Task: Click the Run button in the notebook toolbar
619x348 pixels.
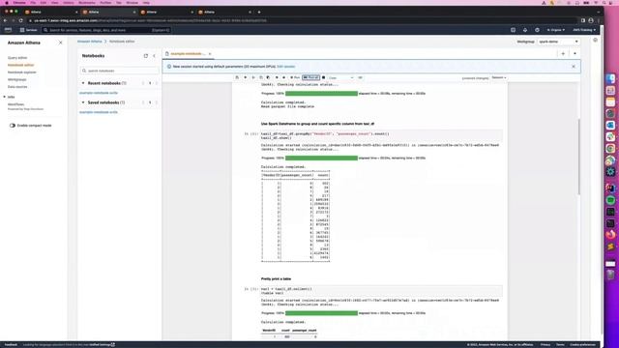Action: pyautogui.click(x=295, y=77)
